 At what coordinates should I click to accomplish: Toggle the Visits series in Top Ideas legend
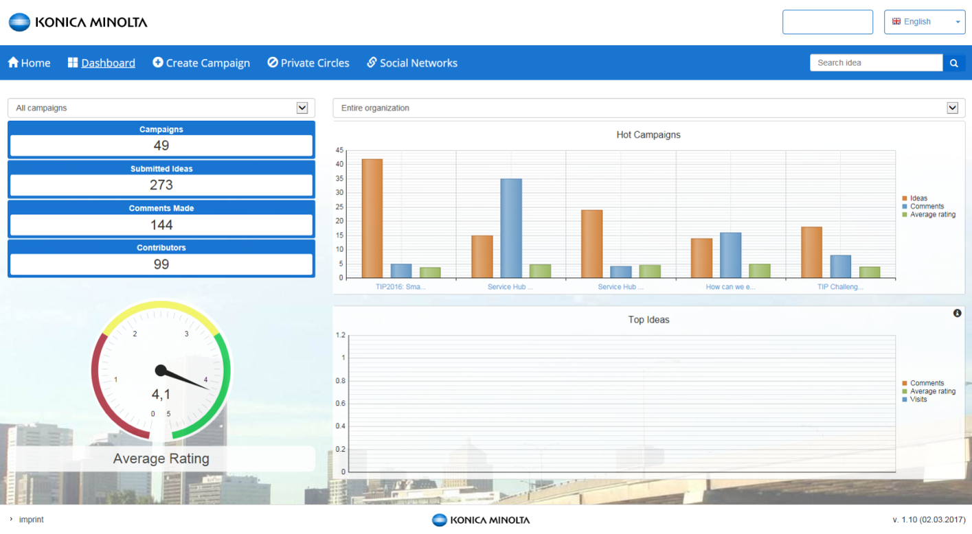point(919,399)
